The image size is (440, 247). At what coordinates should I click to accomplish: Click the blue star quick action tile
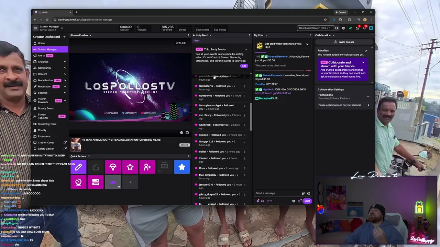[x=181, y=167]
